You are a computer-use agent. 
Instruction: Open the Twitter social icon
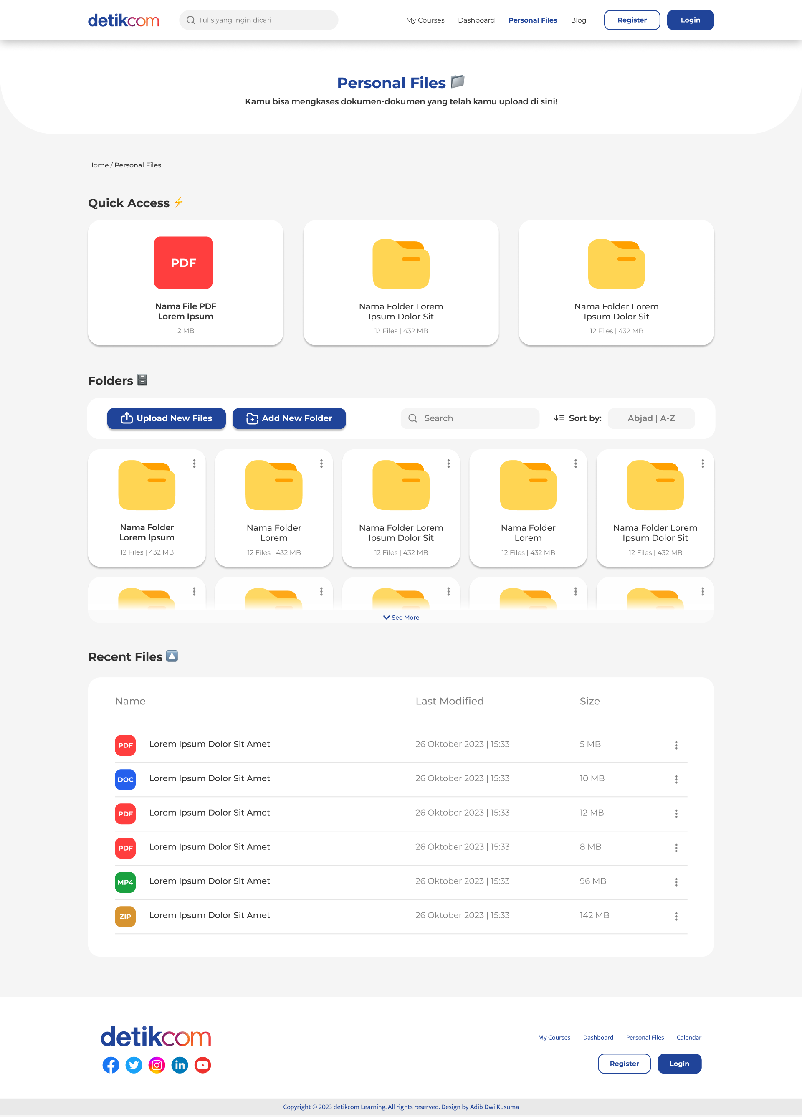click(x=134, y=1065)
